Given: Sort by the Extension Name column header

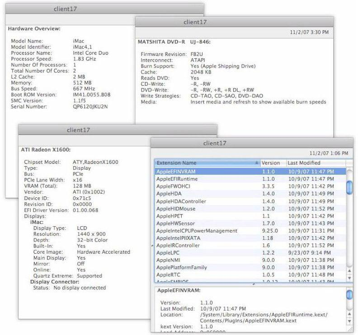Looking at the screenshot, I should point(203,163).
